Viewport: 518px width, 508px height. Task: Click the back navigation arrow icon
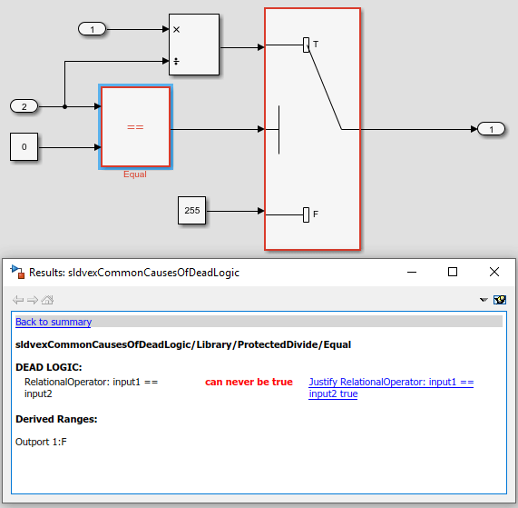click(18, 300)
